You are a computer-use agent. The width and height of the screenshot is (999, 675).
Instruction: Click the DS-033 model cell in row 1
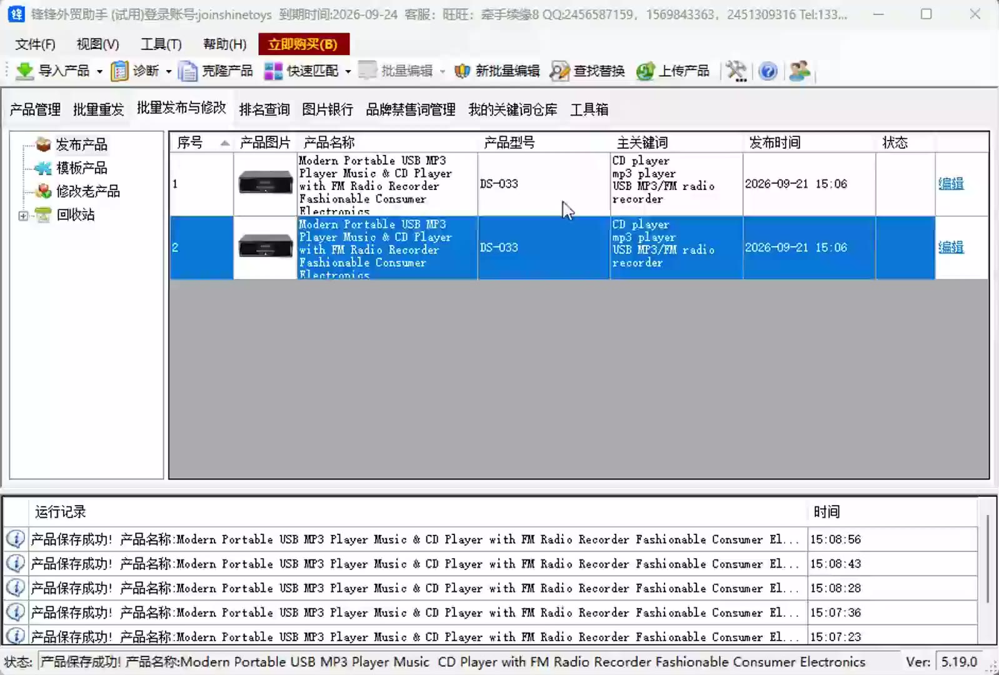click(x=544, y=184)
